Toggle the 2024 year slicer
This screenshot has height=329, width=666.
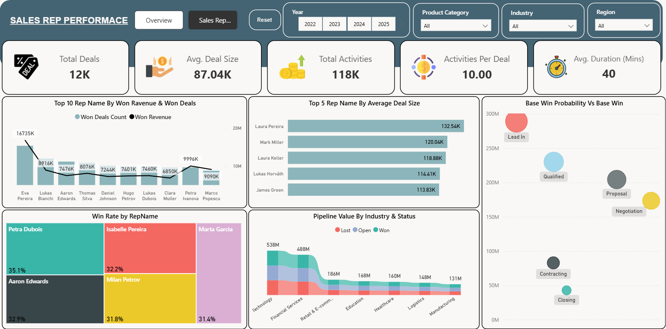tap(359, 24)
